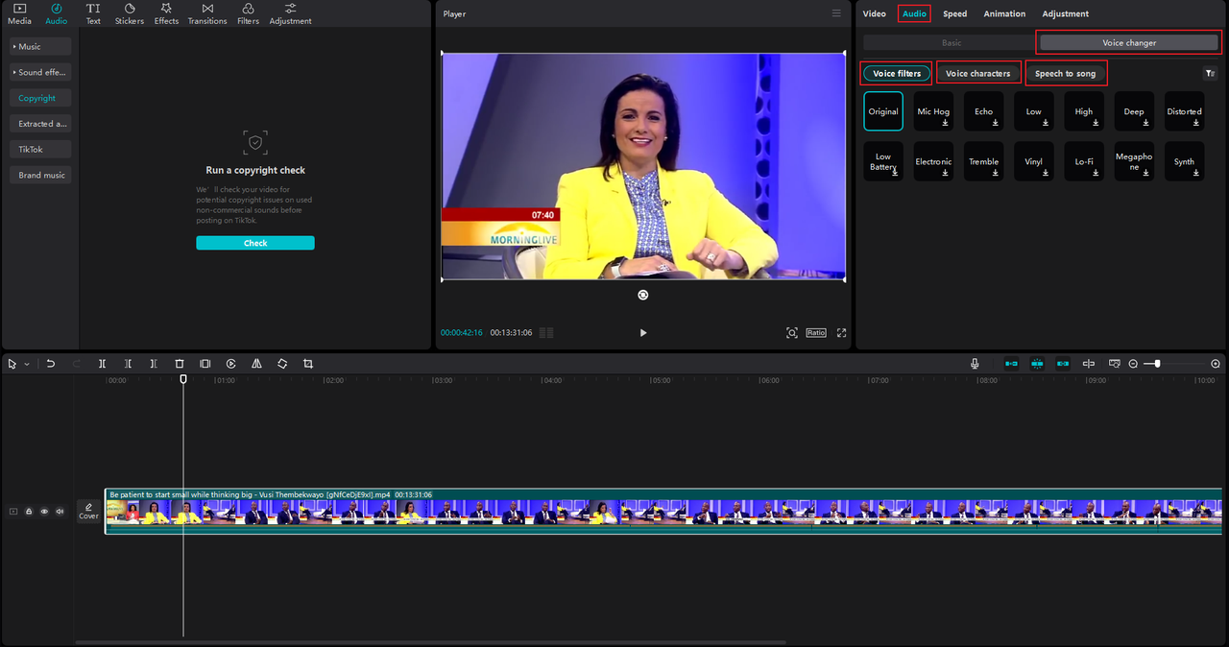Click the Undo arrow in timeline toolbar
The height and width of the screenshot is (647, 1229).
pyautogui.click(x=51, y=364)
